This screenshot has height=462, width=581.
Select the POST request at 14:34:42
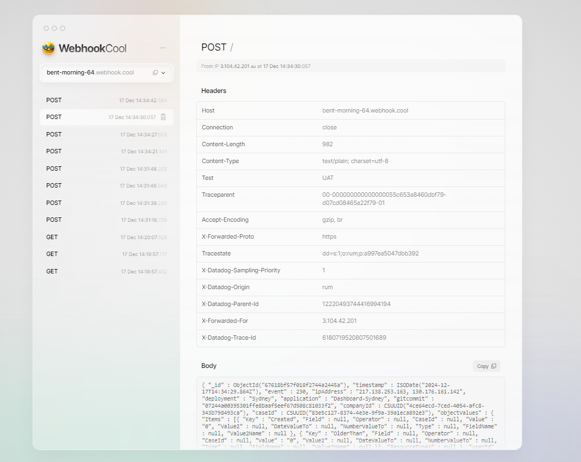point(106,101)
